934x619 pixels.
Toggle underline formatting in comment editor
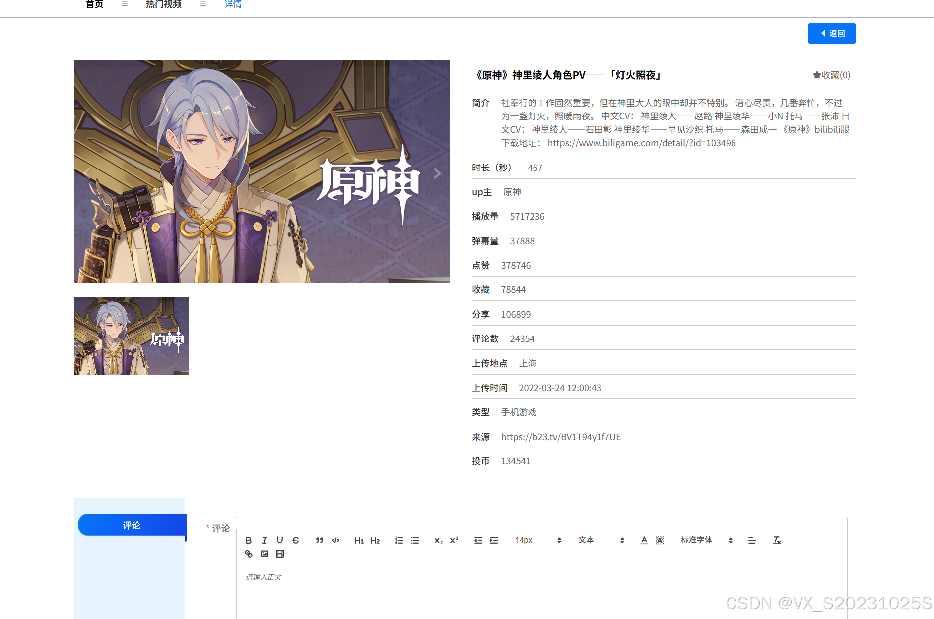pos(280,540)
